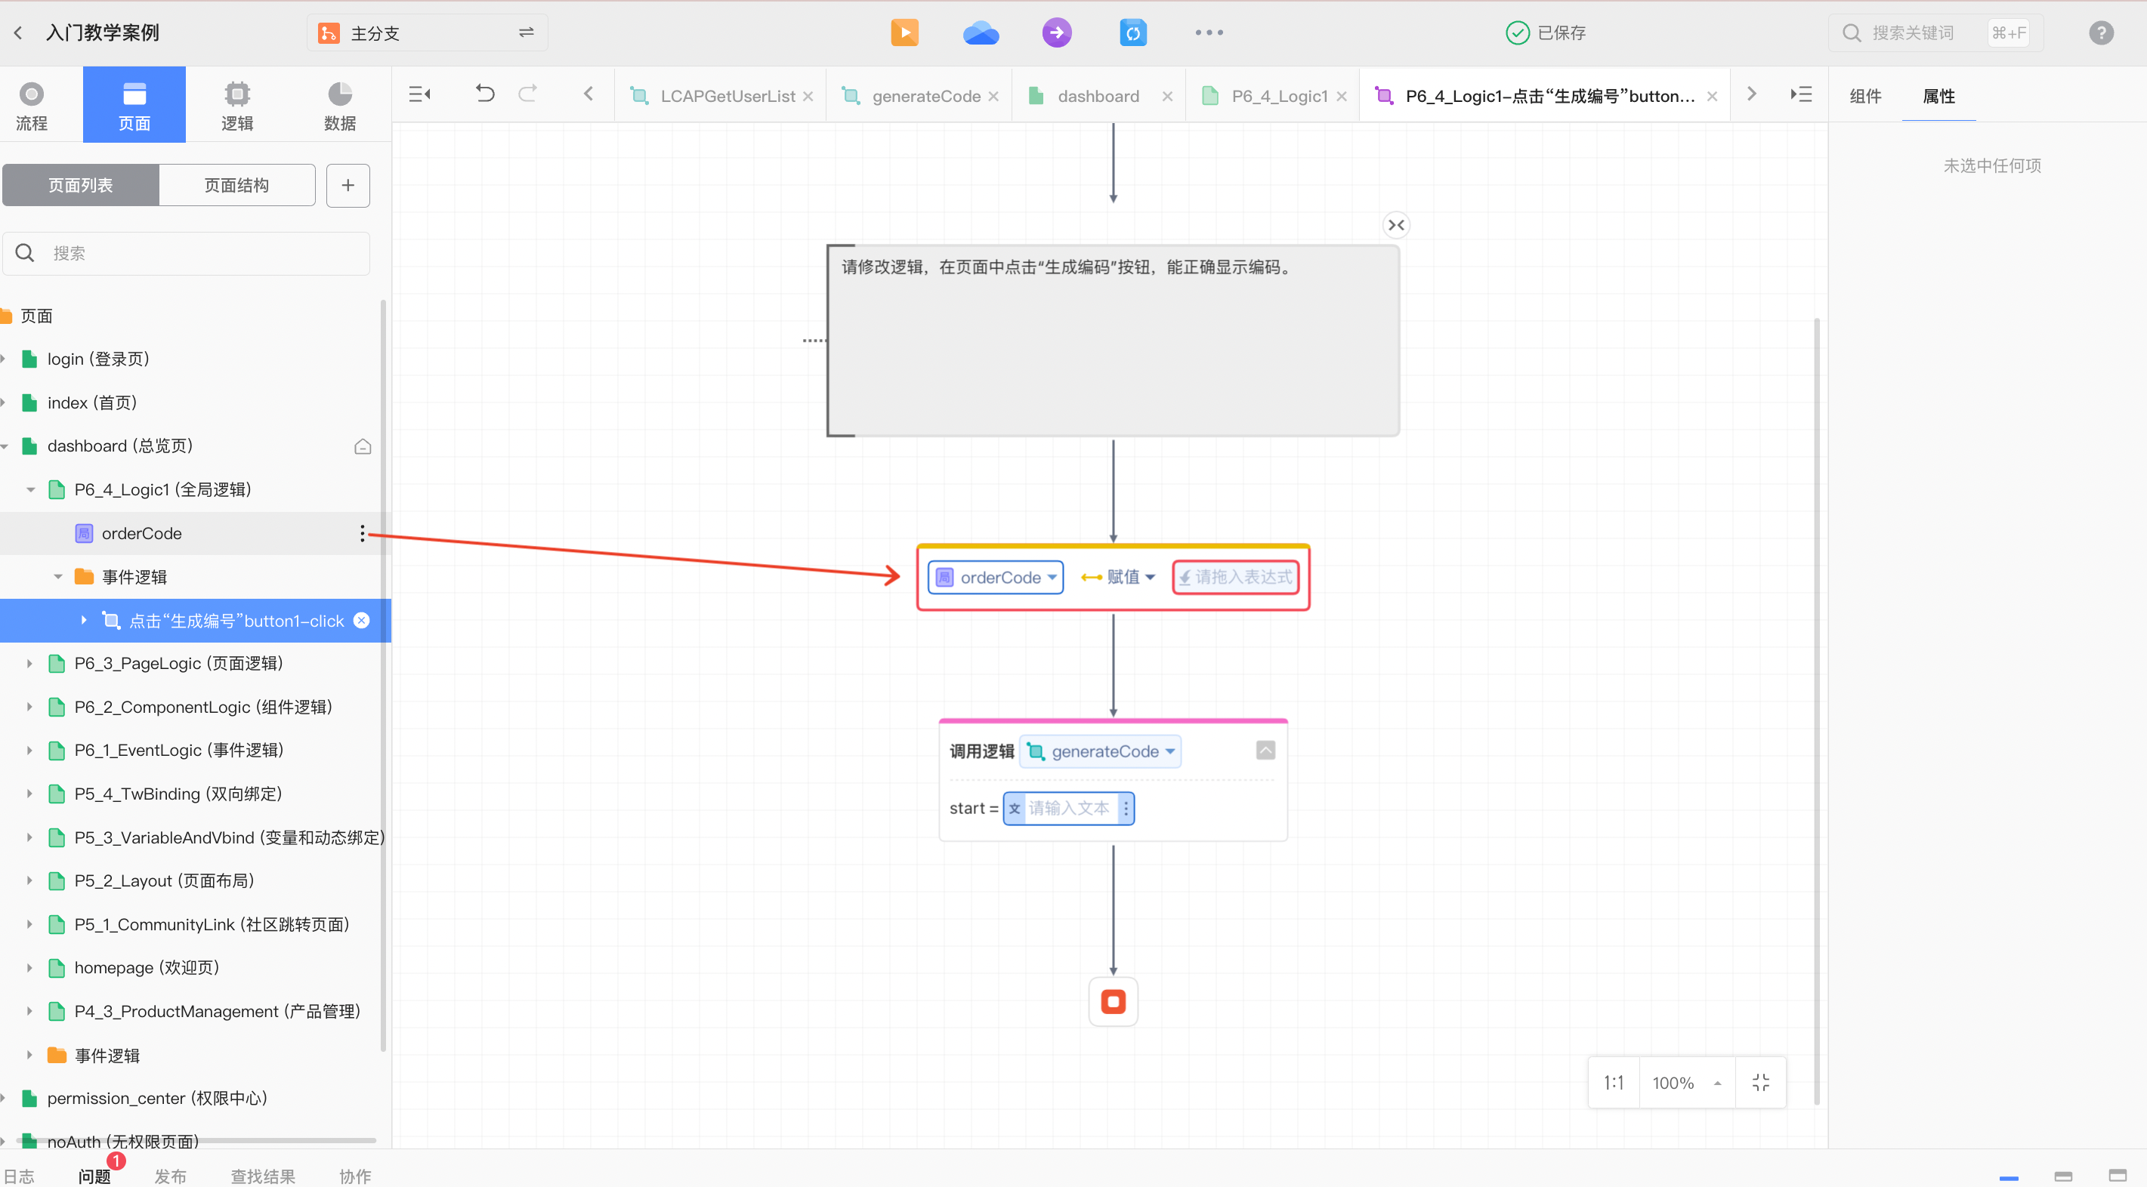
Task: Select index (首页) in page tree
Action: click(x=91, y=402)
